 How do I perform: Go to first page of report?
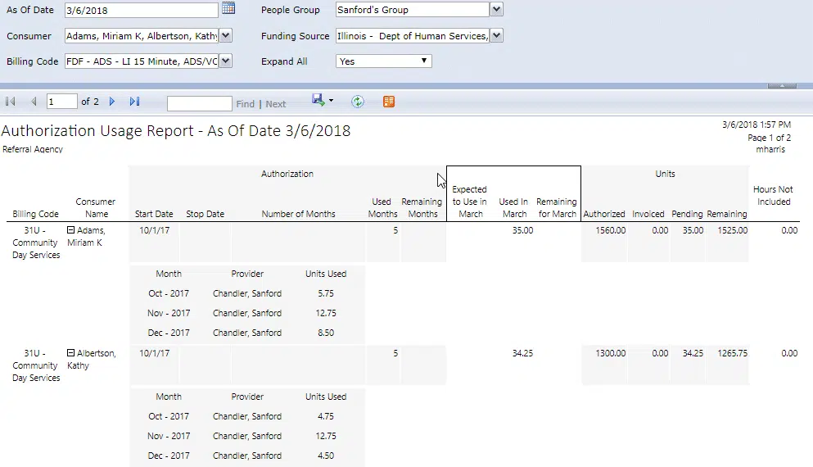pyautogui.click(x=11, y=102)
